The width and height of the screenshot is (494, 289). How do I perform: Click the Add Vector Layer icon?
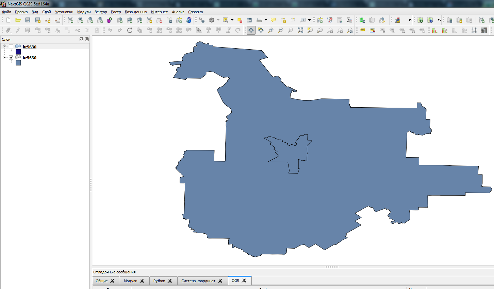tap(70, 20)
